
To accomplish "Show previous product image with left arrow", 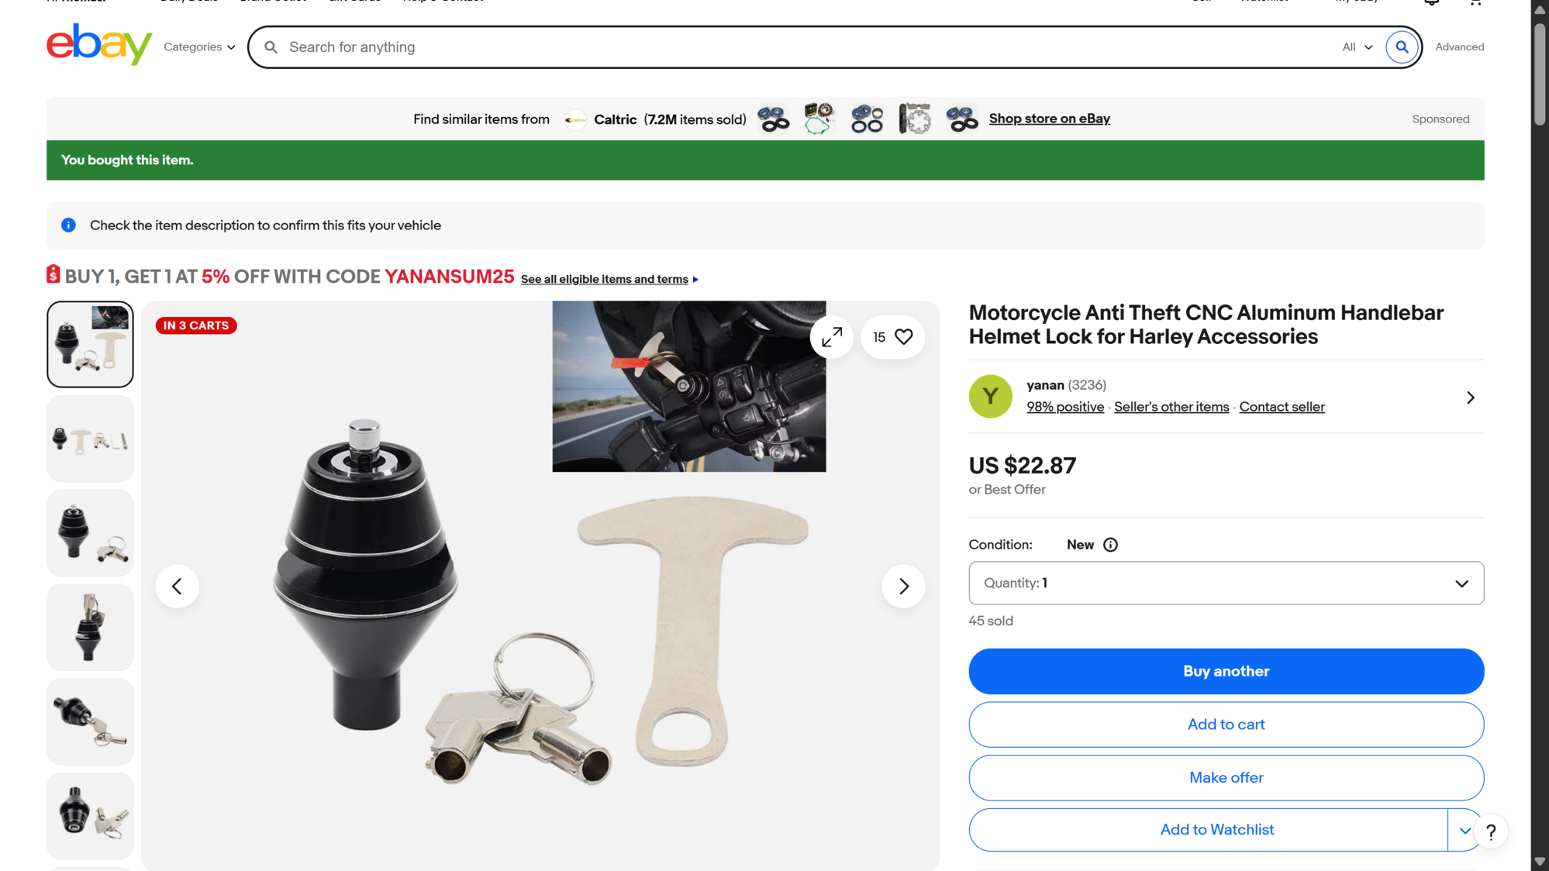I will (177, 586).
